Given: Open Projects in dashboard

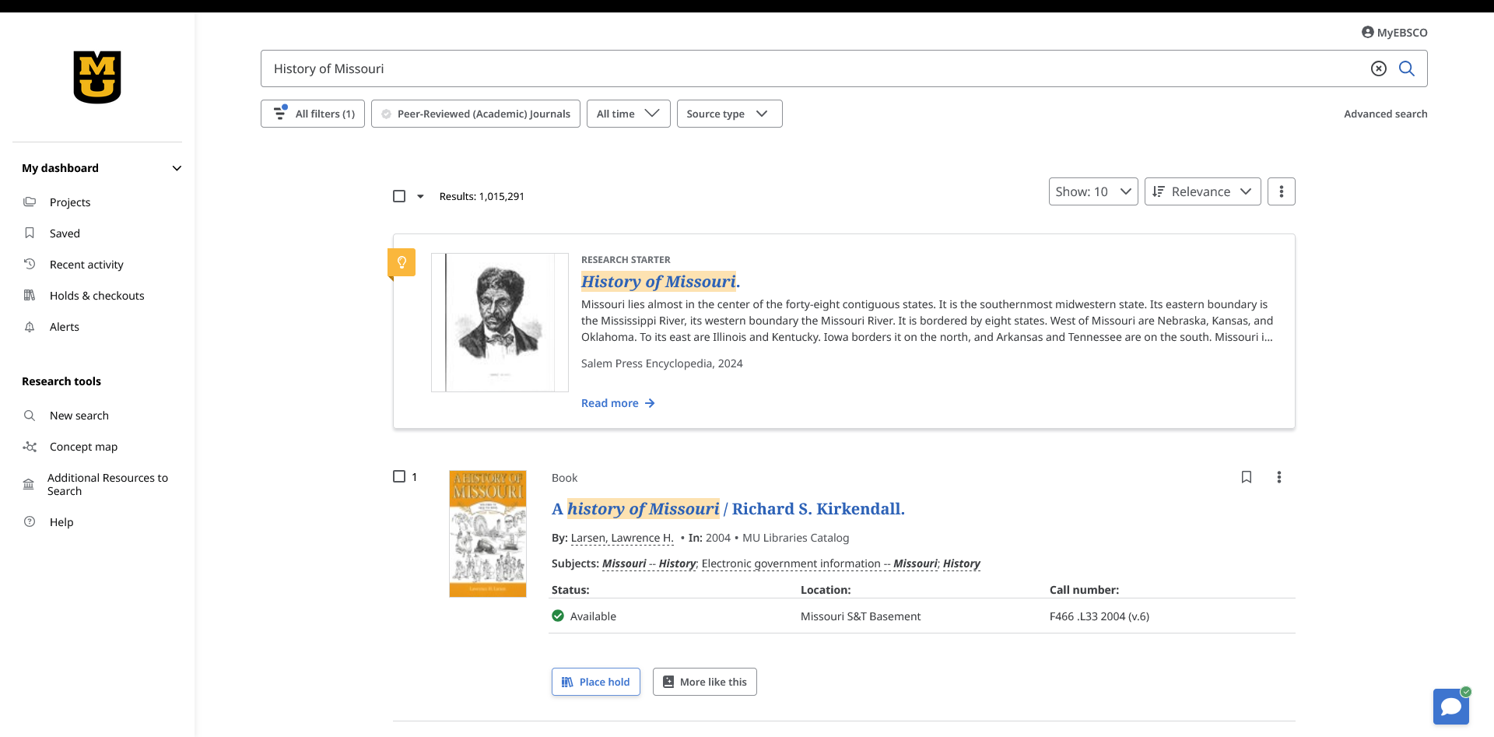Looking at the screenshot, I should click(x=70, y=202).
